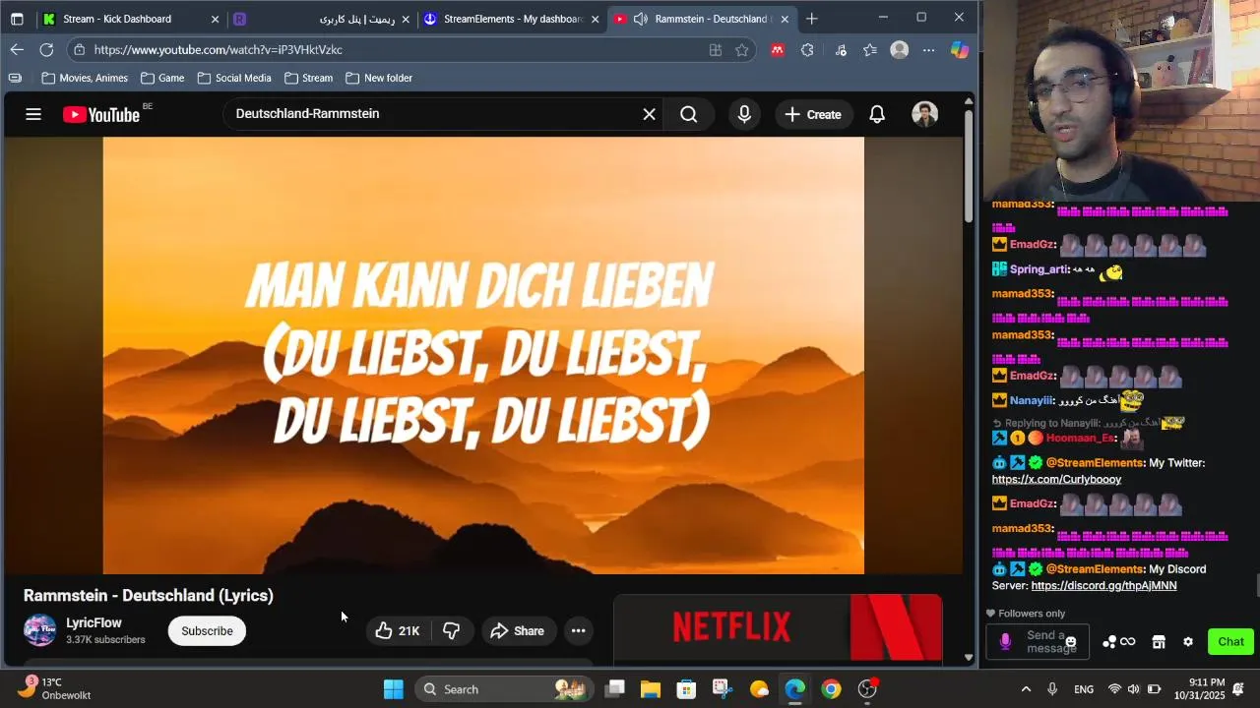Viewport: 1260px width, 708px height.
Task: Close the StreamElements tab
Action: [595, 19]
